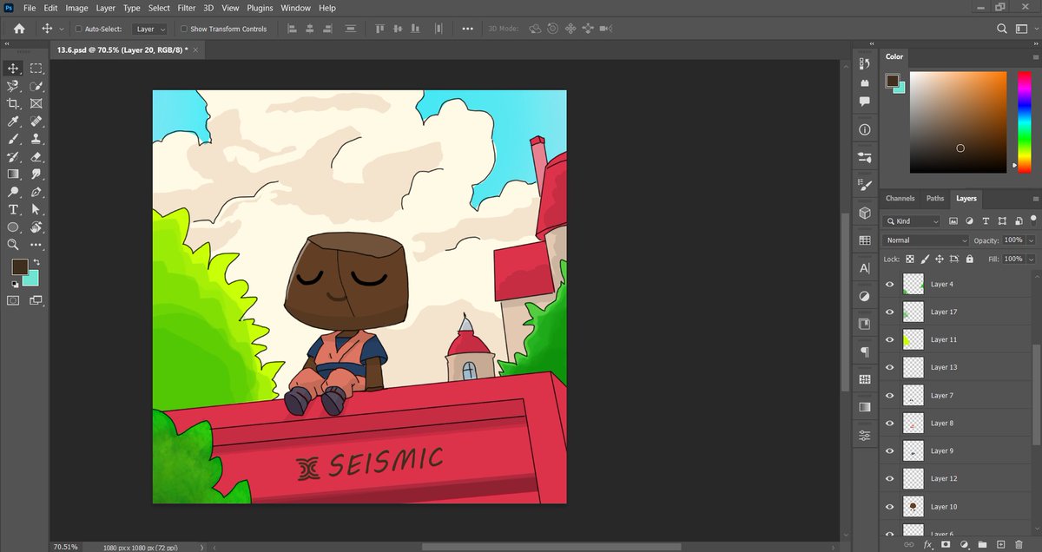Hide Layer 7 with eye icon
1042x552 pixels.
click(889, 395)
